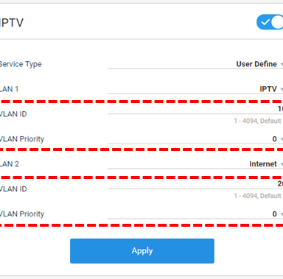Click VLAN Priority label below LAN 2
This screenshot has height=279, width=283.
click(x=22, y=214)
